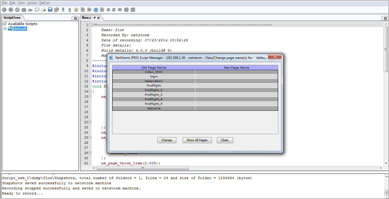This screenshot has height=199, width=389.
Task: Click the Available Scripts home icon
Action: pyautogui.click(x=5, y=24)
